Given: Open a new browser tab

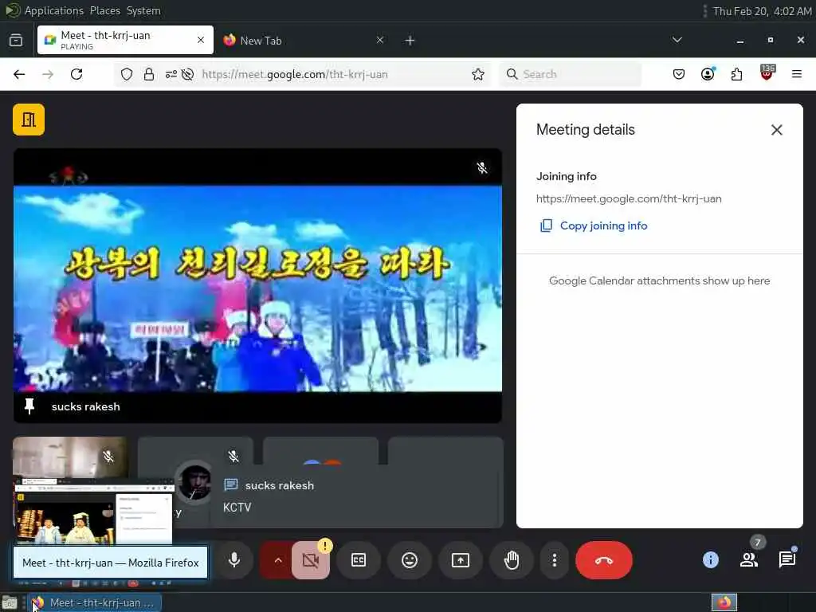Looking at the screenshot, I should 410,40.
